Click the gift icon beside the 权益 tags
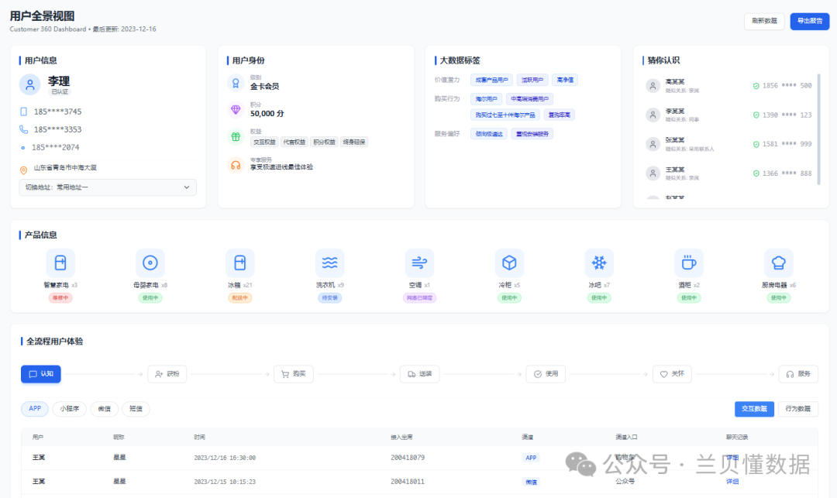Viewport: 837px width, 498px height. tap(236, 136)
